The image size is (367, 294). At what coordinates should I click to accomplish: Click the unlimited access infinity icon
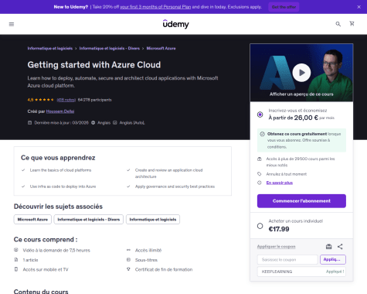pos(128,250)
